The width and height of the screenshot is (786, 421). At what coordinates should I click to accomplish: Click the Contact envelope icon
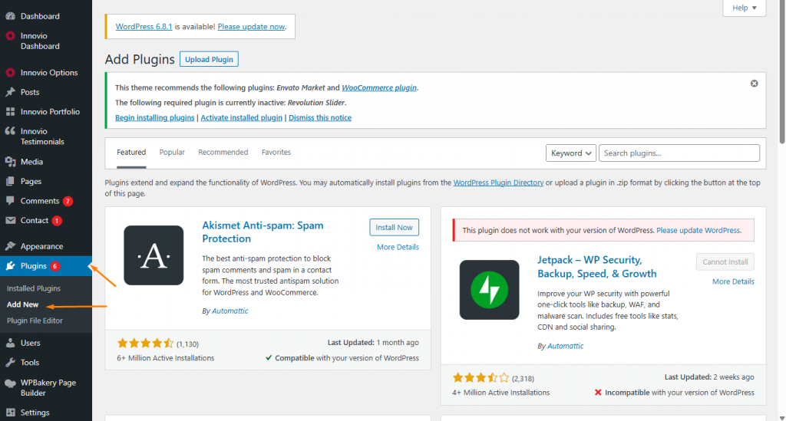coord(10,221)
